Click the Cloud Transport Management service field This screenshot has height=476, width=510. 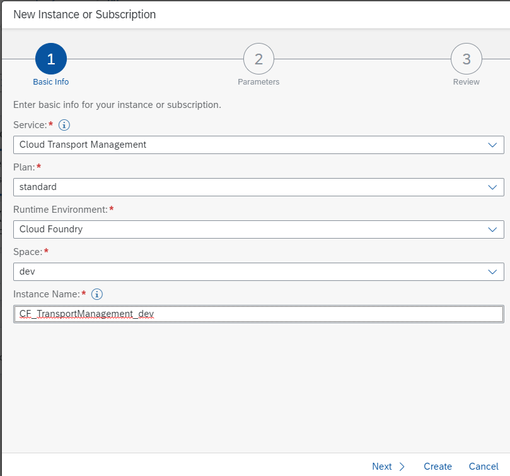83,145
